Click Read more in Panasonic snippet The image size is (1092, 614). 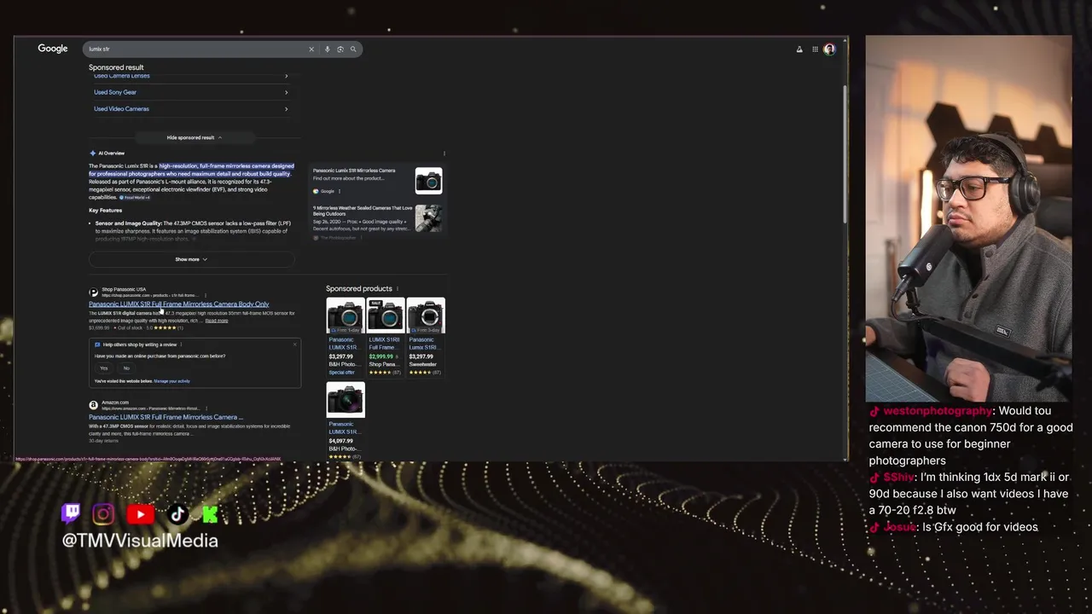pyautogui.click(x=217, y=321)
